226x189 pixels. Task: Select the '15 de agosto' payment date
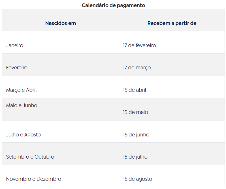[x=137, y=179]
